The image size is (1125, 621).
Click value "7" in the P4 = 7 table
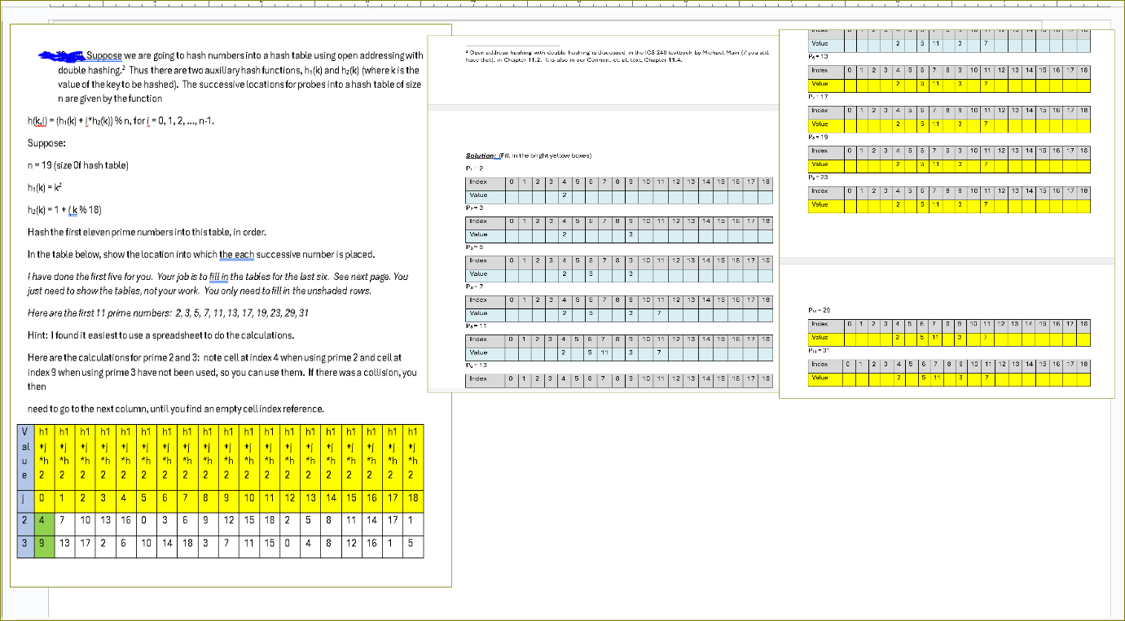tap(657, 313)
